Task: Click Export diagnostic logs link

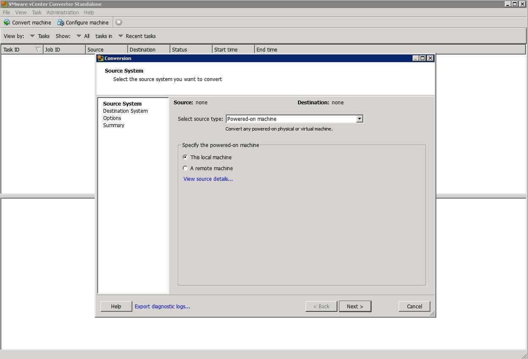Action: pyautogui.click(x=162, y=307)
